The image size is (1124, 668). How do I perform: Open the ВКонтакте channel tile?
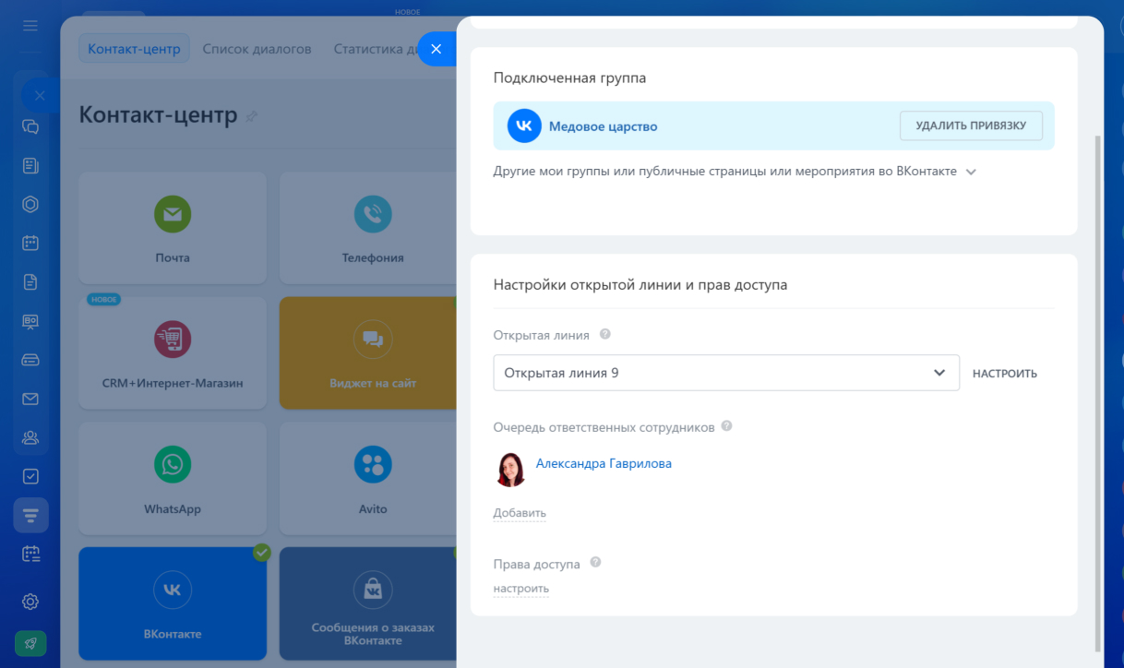[x=173, y=604]
